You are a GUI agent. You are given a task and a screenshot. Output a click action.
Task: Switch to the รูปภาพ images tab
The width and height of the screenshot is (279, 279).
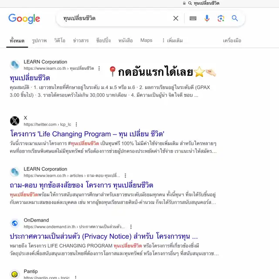(x=39, y=41)
